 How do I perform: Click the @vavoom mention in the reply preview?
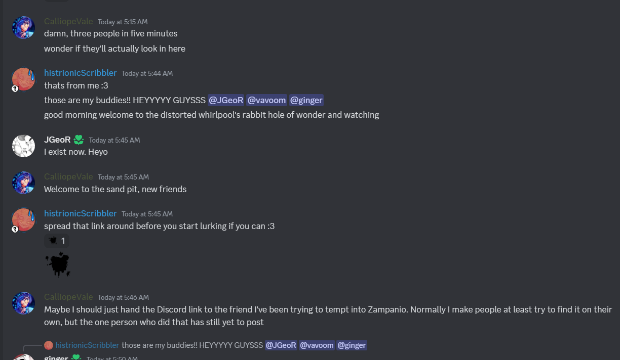point(317,345)
